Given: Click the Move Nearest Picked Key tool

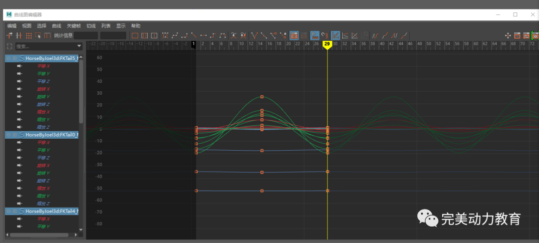Looking at the screenshot, I should pos(8,35).
